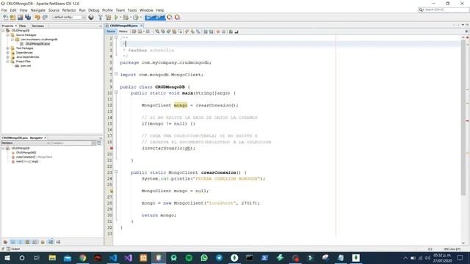Click the Open Project toolbar icon
This screenshot has width=470, height=264.
[x=20, y=18]
